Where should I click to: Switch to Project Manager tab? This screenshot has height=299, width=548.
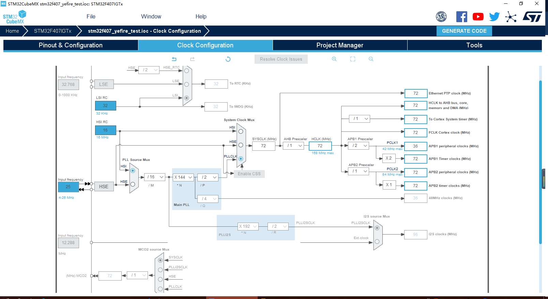[340, 45]
